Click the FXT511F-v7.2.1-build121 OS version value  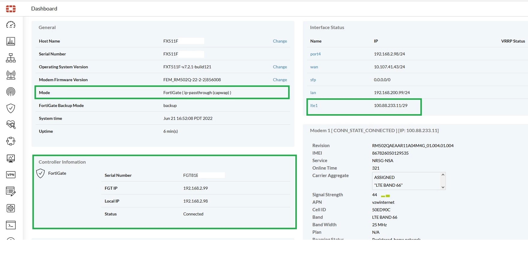pyautogui.click(x=187, y=67)
